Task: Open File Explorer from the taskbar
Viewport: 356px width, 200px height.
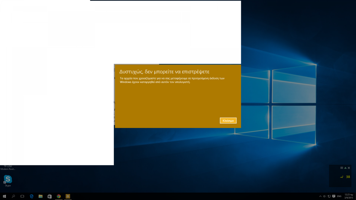Action: pyautogui.click(x=41, y=196)
